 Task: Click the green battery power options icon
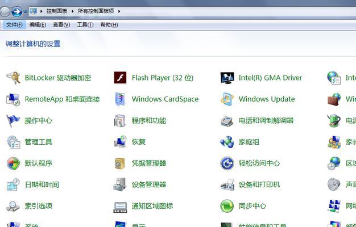334,120
